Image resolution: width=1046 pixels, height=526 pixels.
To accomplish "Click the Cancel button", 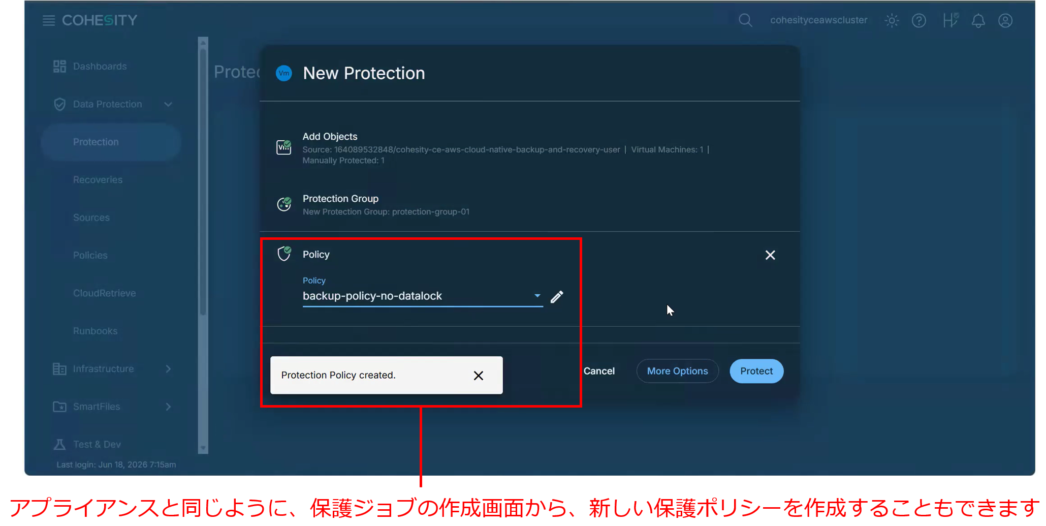I will pos(599,371).
